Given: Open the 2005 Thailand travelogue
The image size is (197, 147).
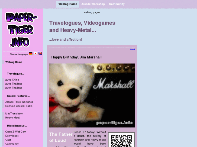Looking at the screenshot, I should [x=14, y=84].
